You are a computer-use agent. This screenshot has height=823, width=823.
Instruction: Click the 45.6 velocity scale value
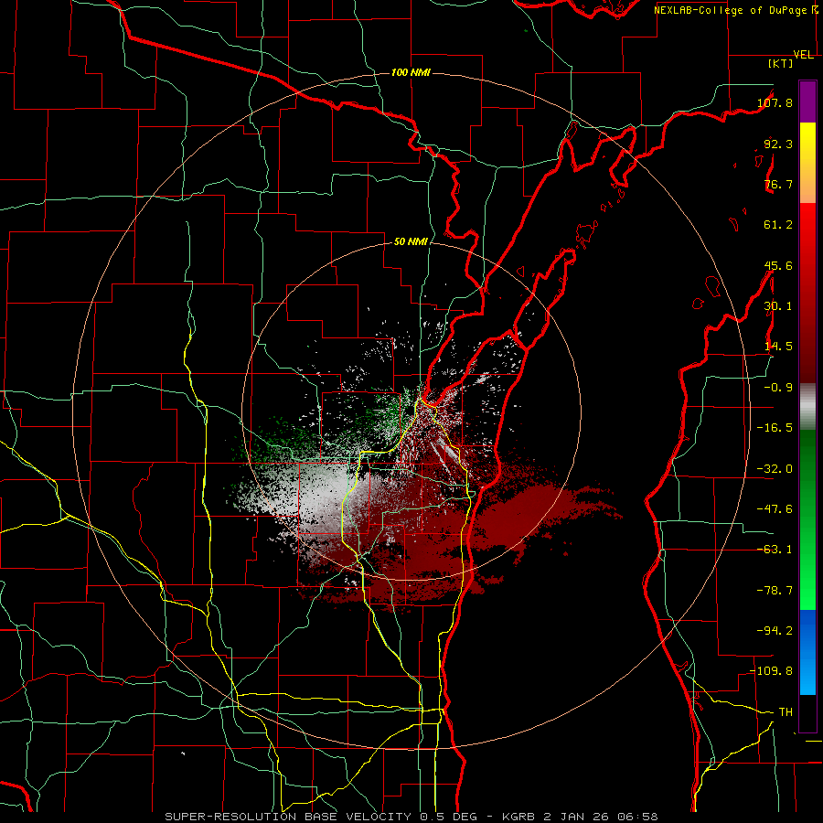(778, 265)
